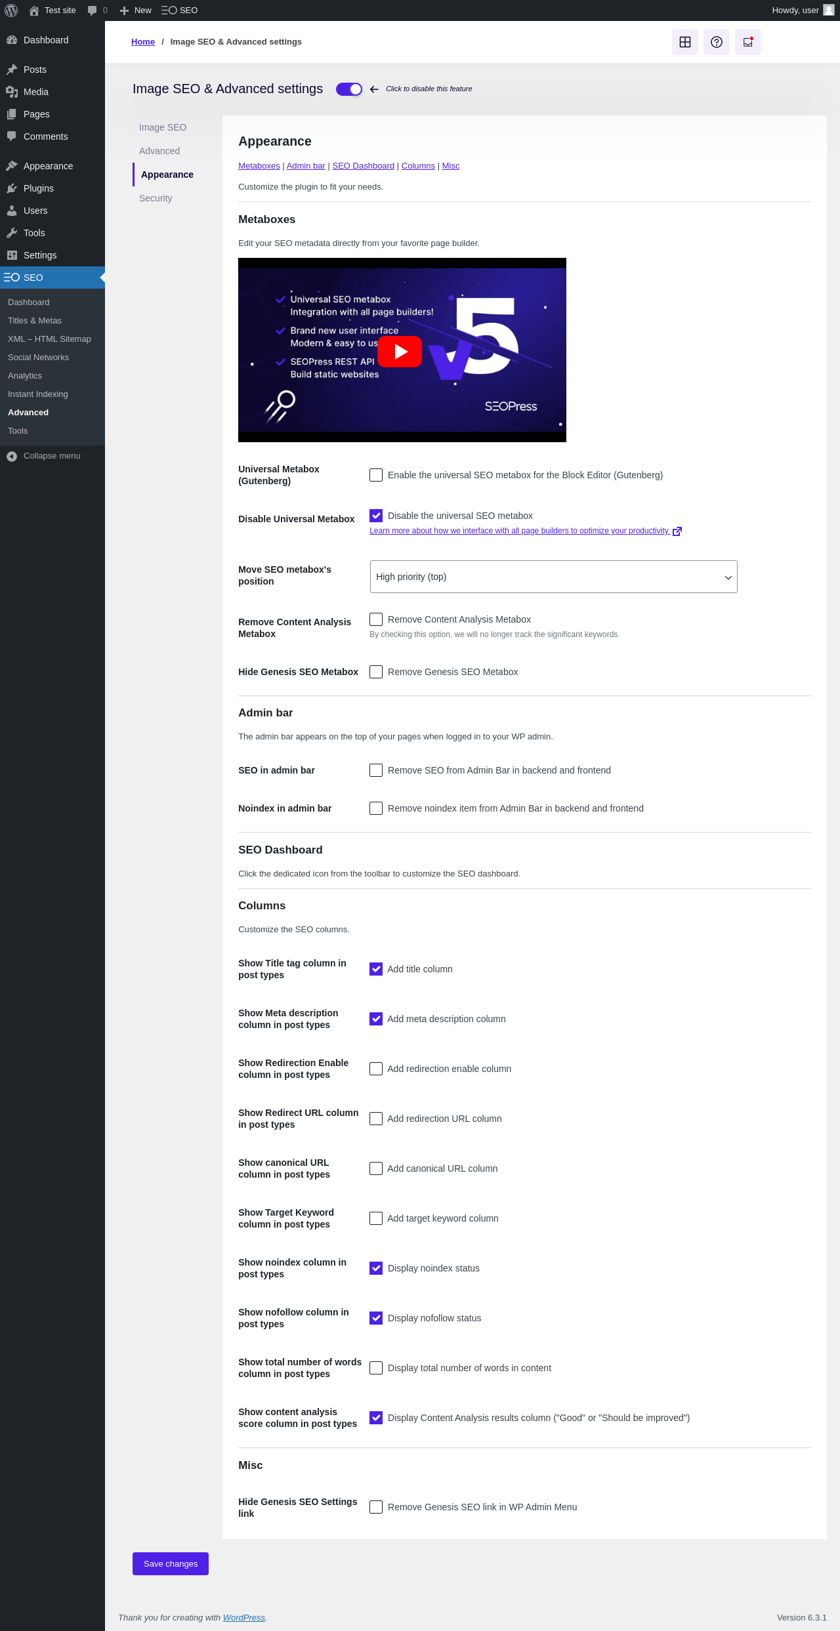The image size is (840, 1631).
Task: Check Add redirection enable column
Action: pyautogui.click(x=376, y=1069)
